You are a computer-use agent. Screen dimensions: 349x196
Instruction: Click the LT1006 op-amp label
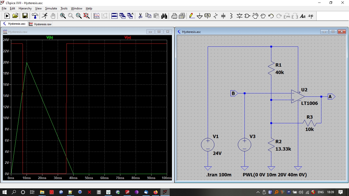309,103
